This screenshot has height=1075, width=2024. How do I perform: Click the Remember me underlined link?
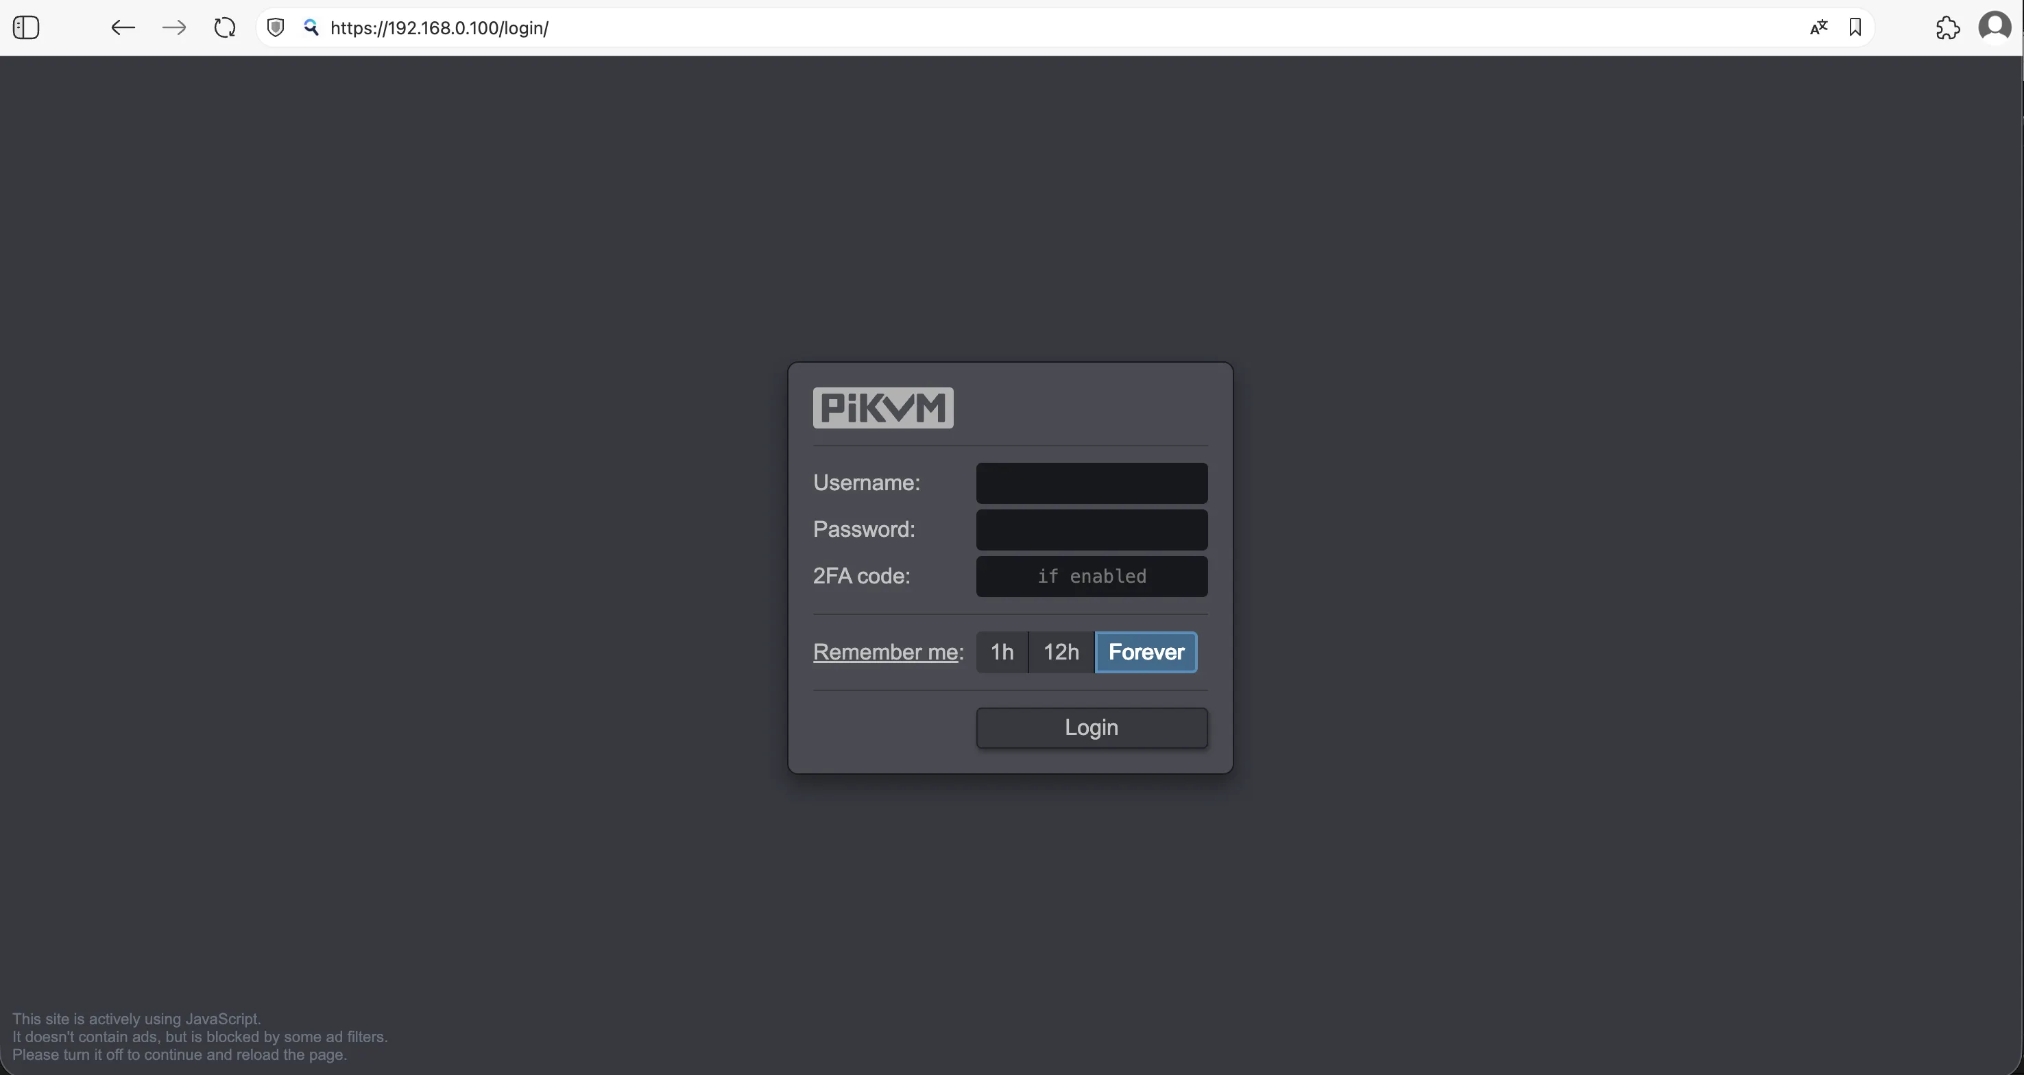pyautogui.click(x=886, y=652)
